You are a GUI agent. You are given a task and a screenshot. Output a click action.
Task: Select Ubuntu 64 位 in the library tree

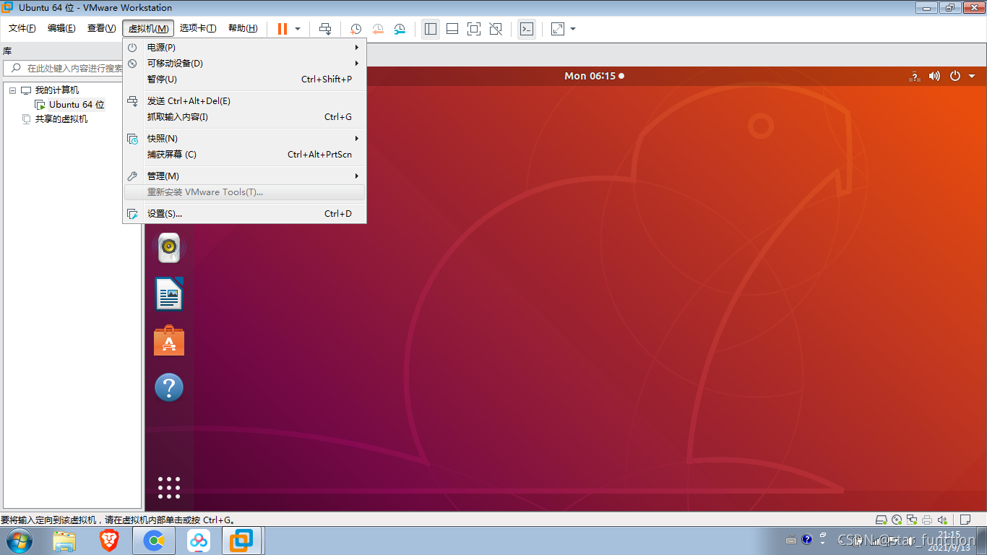77,104
